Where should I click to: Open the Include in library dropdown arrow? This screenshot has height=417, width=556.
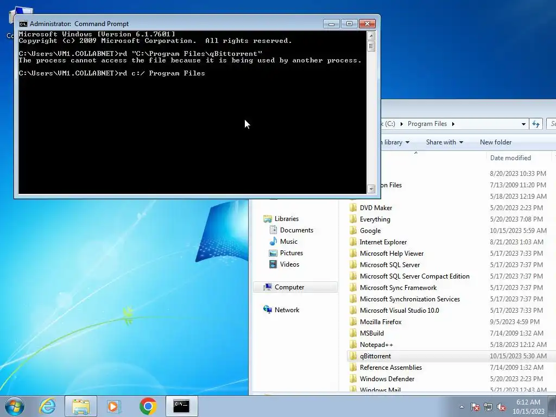pos(407,142)
